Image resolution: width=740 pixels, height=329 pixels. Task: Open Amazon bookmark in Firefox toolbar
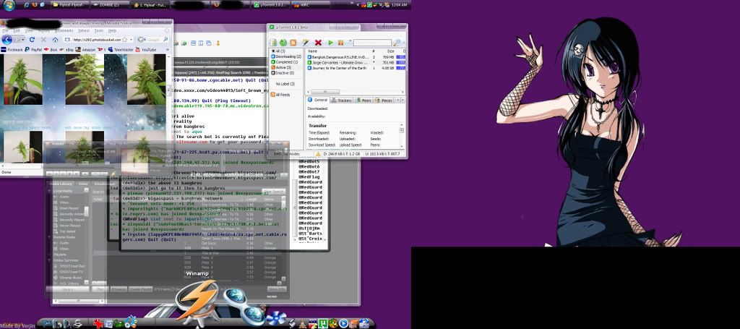85,50
